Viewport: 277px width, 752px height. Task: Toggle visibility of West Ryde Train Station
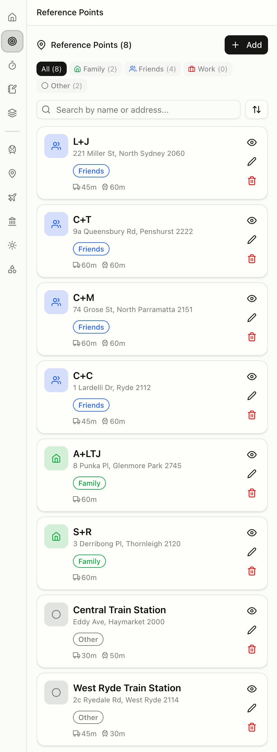tap(252, 689)
